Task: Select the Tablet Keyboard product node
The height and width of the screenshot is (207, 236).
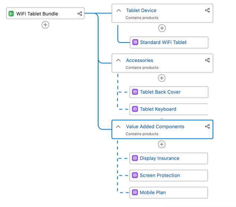Action: pyautogui.click(x=169, y=109)
